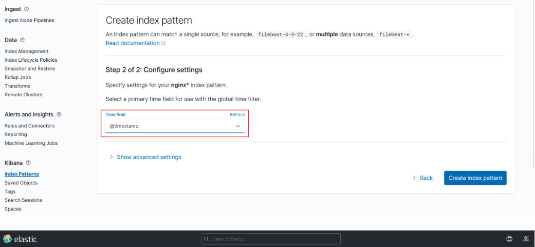Navigate to Saved Objects
The height and width of the screenshot is (247, 535).
[21, 183]
